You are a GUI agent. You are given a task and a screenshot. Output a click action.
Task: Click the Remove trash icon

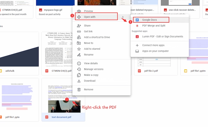(79, 89)
